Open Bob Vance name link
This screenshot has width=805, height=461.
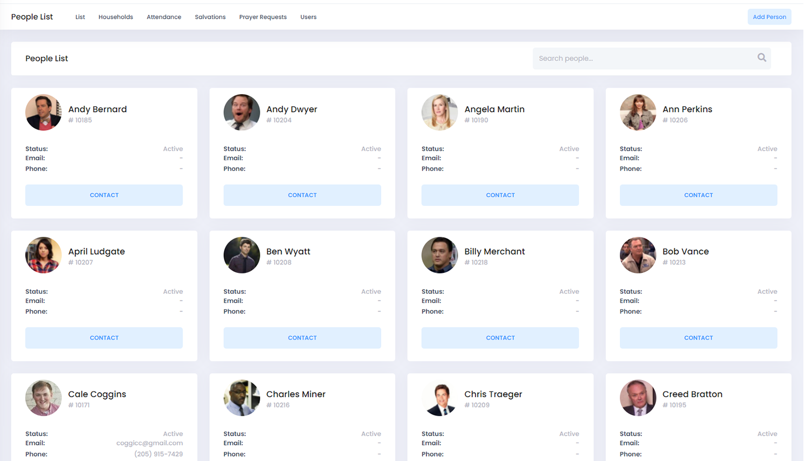(685, 251)
